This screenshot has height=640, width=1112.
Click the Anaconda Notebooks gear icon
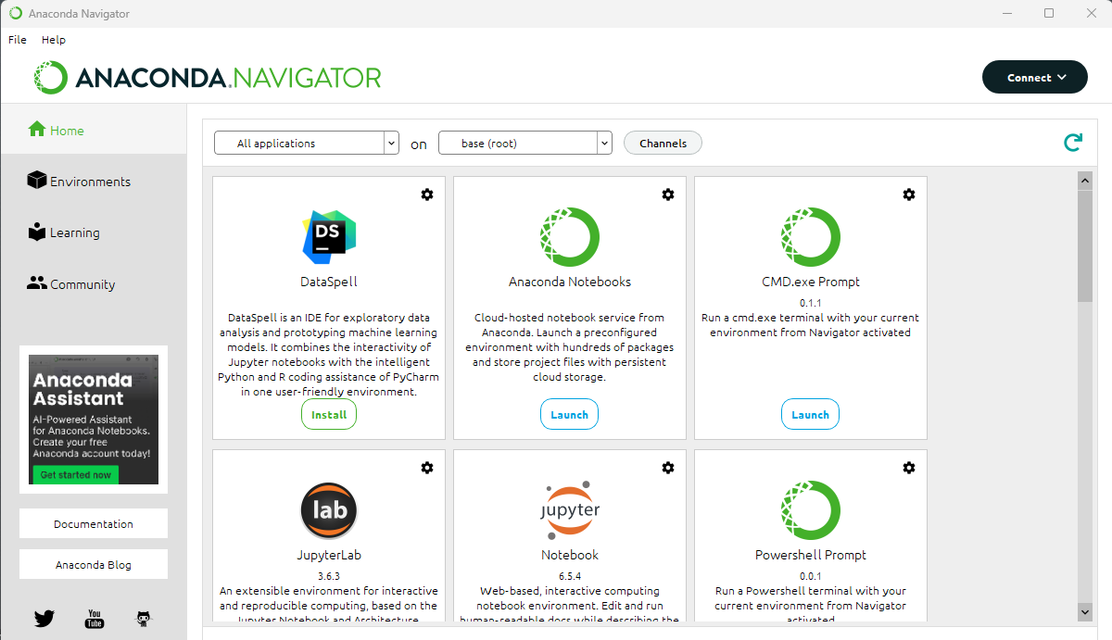668,195
